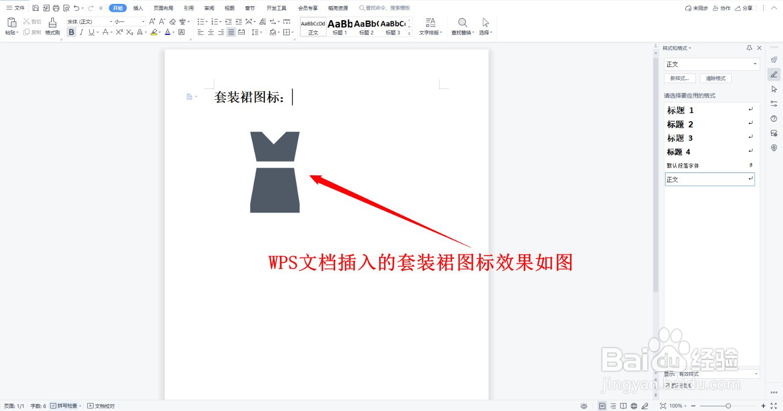
Task: Click the inserted dress icon image
Action: [x=275, y=172]
